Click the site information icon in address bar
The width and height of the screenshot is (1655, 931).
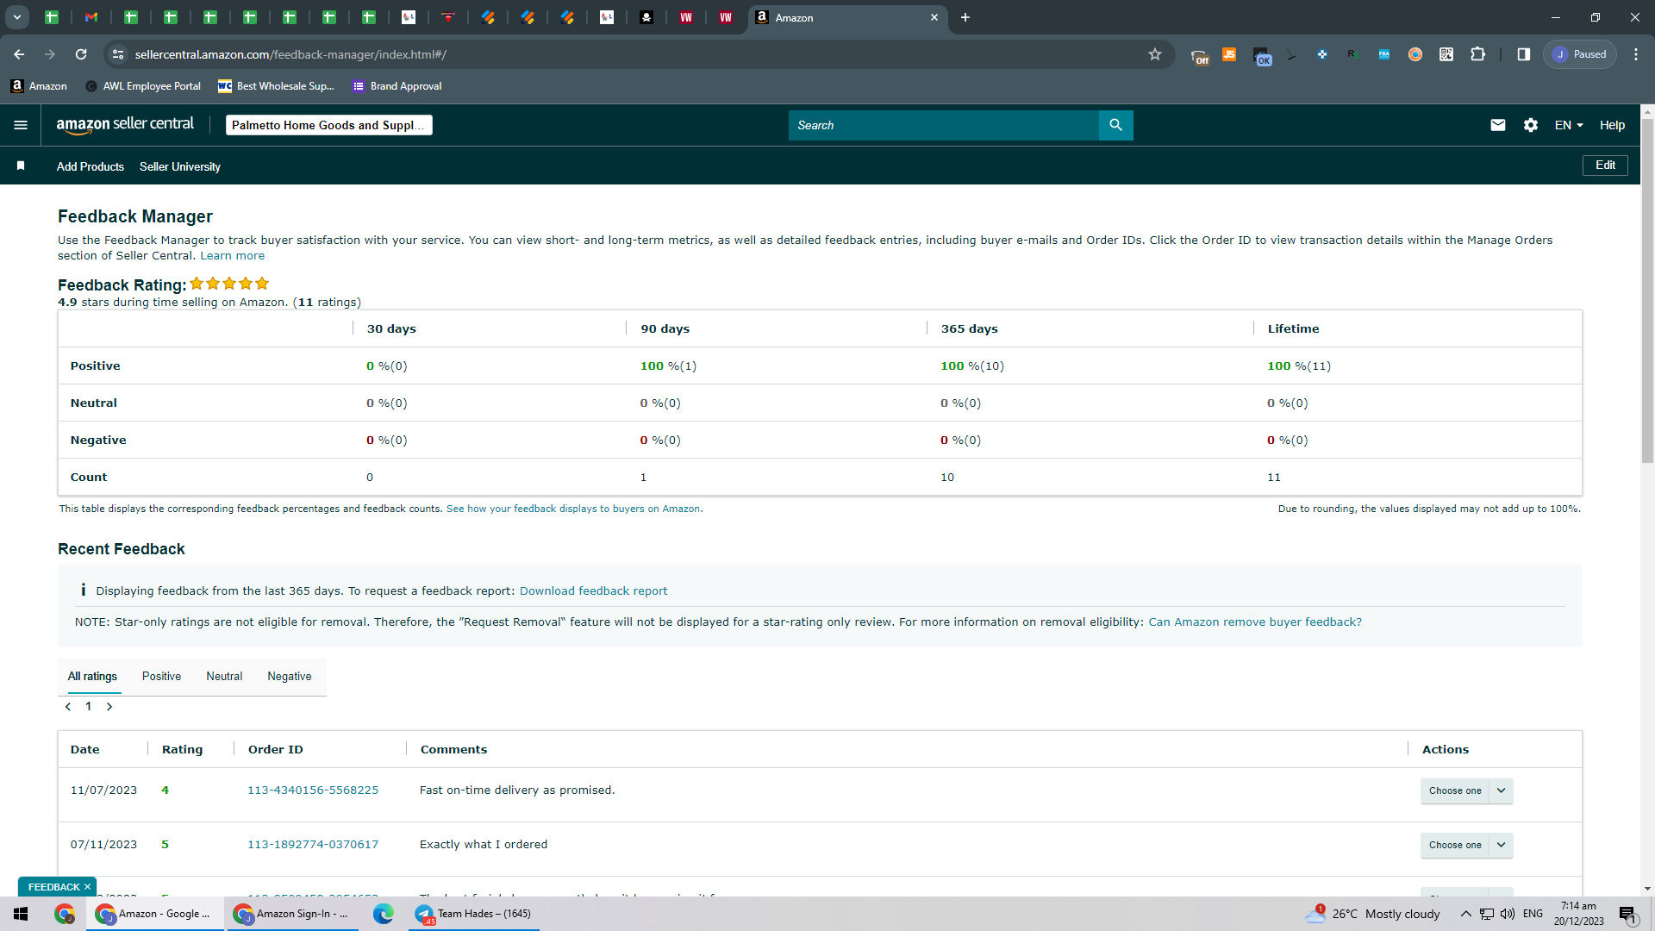coord(118,54)
